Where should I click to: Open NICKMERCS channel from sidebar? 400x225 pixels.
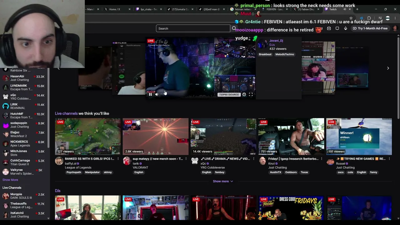pos(24,143)
